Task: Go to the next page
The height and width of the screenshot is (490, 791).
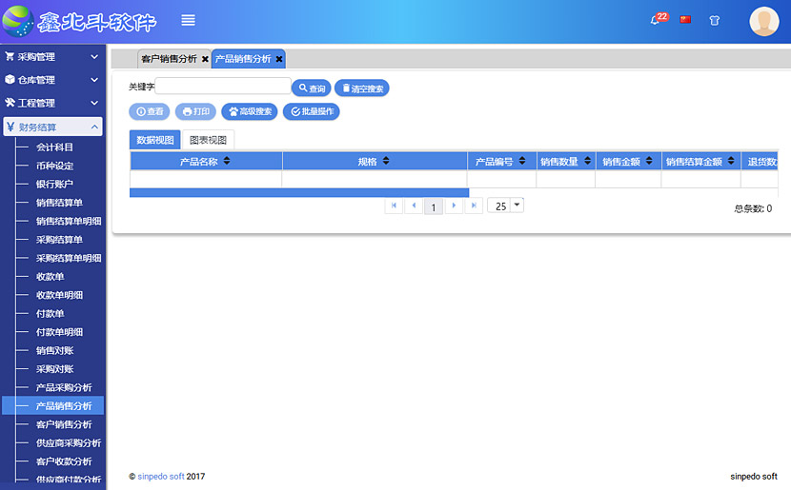Action: 454,206
